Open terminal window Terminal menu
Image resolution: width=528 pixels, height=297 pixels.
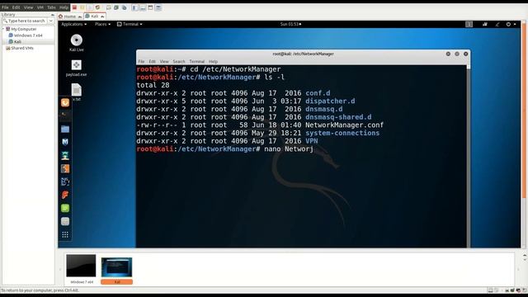click(197, 62)
